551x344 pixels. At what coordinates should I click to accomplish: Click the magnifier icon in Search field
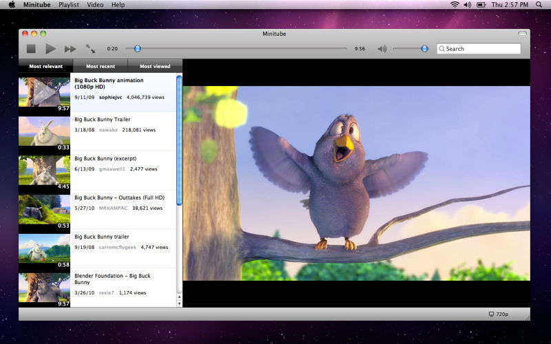(441, 49)
